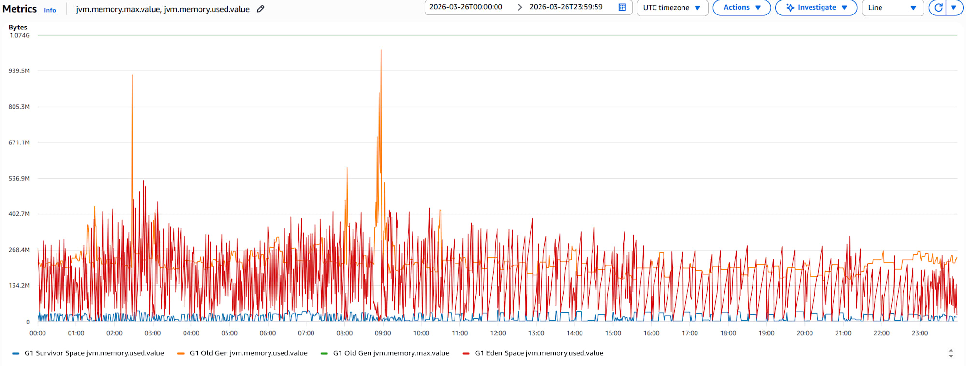The width and height of the screenshot is (966, 366).
Task: Click the 20:00 x-axis time label
Action: click(x=805, y=333)
